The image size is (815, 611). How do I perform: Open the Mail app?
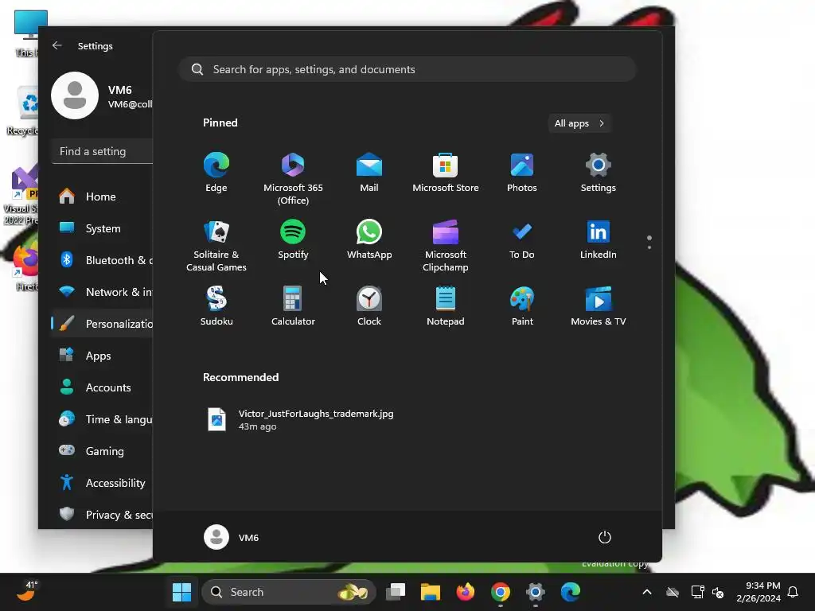coord(369,173)
